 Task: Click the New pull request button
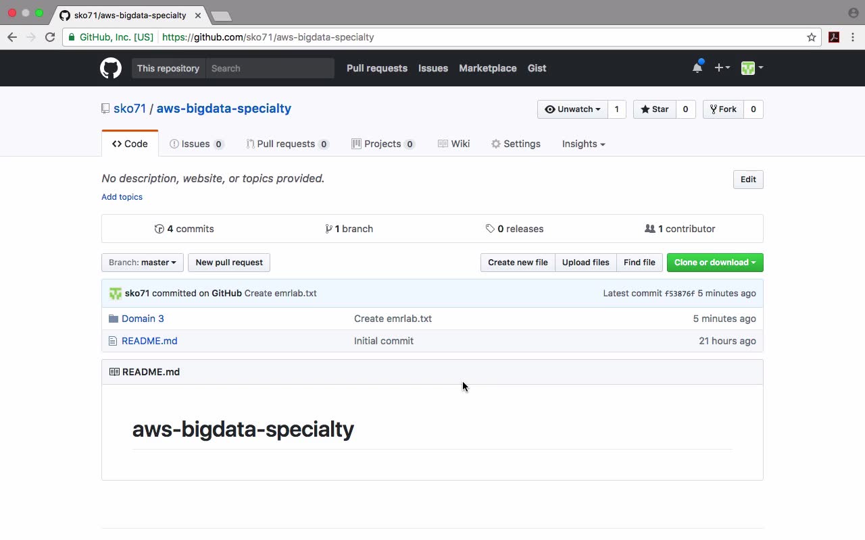[229, 263]
